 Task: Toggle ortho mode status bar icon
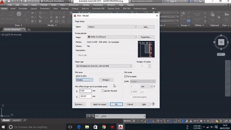tap(154, 121)
